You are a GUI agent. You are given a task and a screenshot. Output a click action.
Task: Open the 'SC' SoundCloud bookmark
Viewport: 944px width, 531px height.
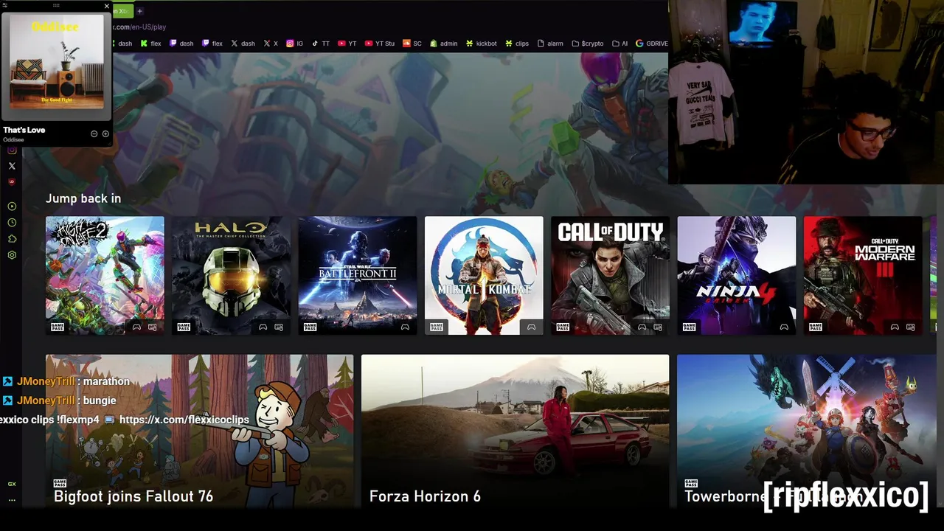(412, 44)
